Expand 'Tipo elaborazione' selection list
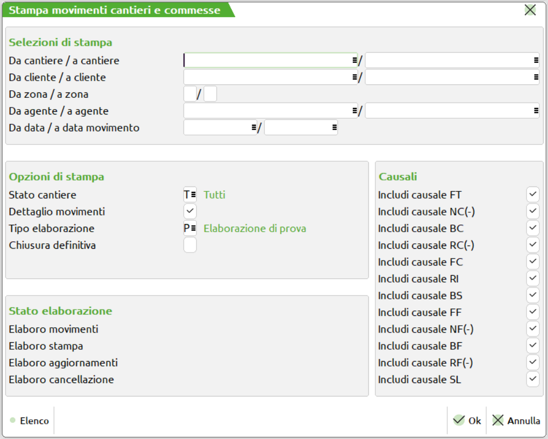Image resolution: width=548 pixels, height=439 pixels. (193, 228)
